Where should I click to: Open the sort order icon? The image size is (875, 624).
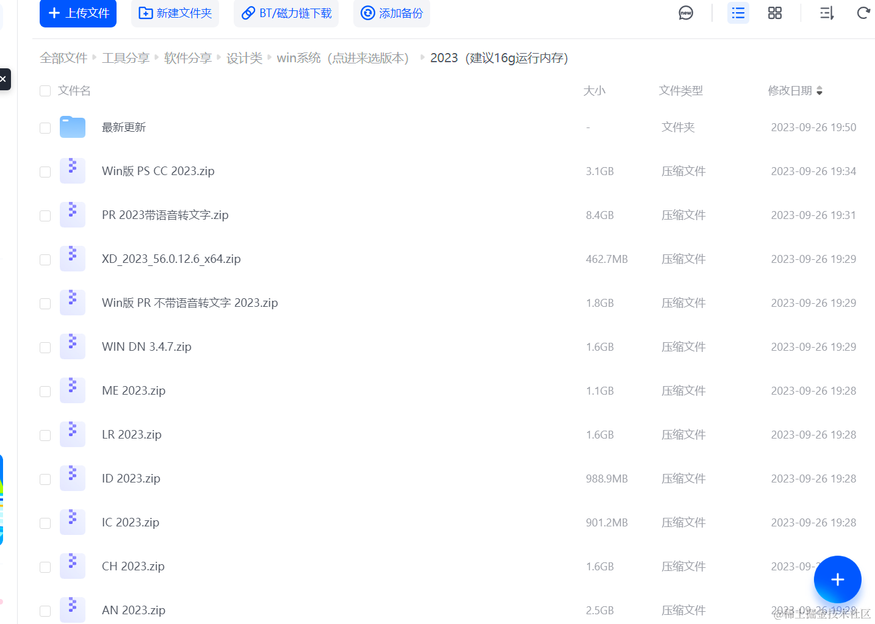coord(827,13)
